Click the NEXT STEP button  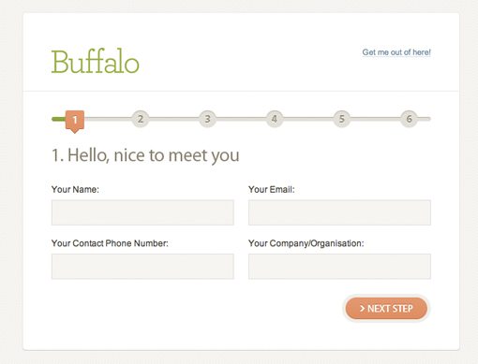[386, 309]
